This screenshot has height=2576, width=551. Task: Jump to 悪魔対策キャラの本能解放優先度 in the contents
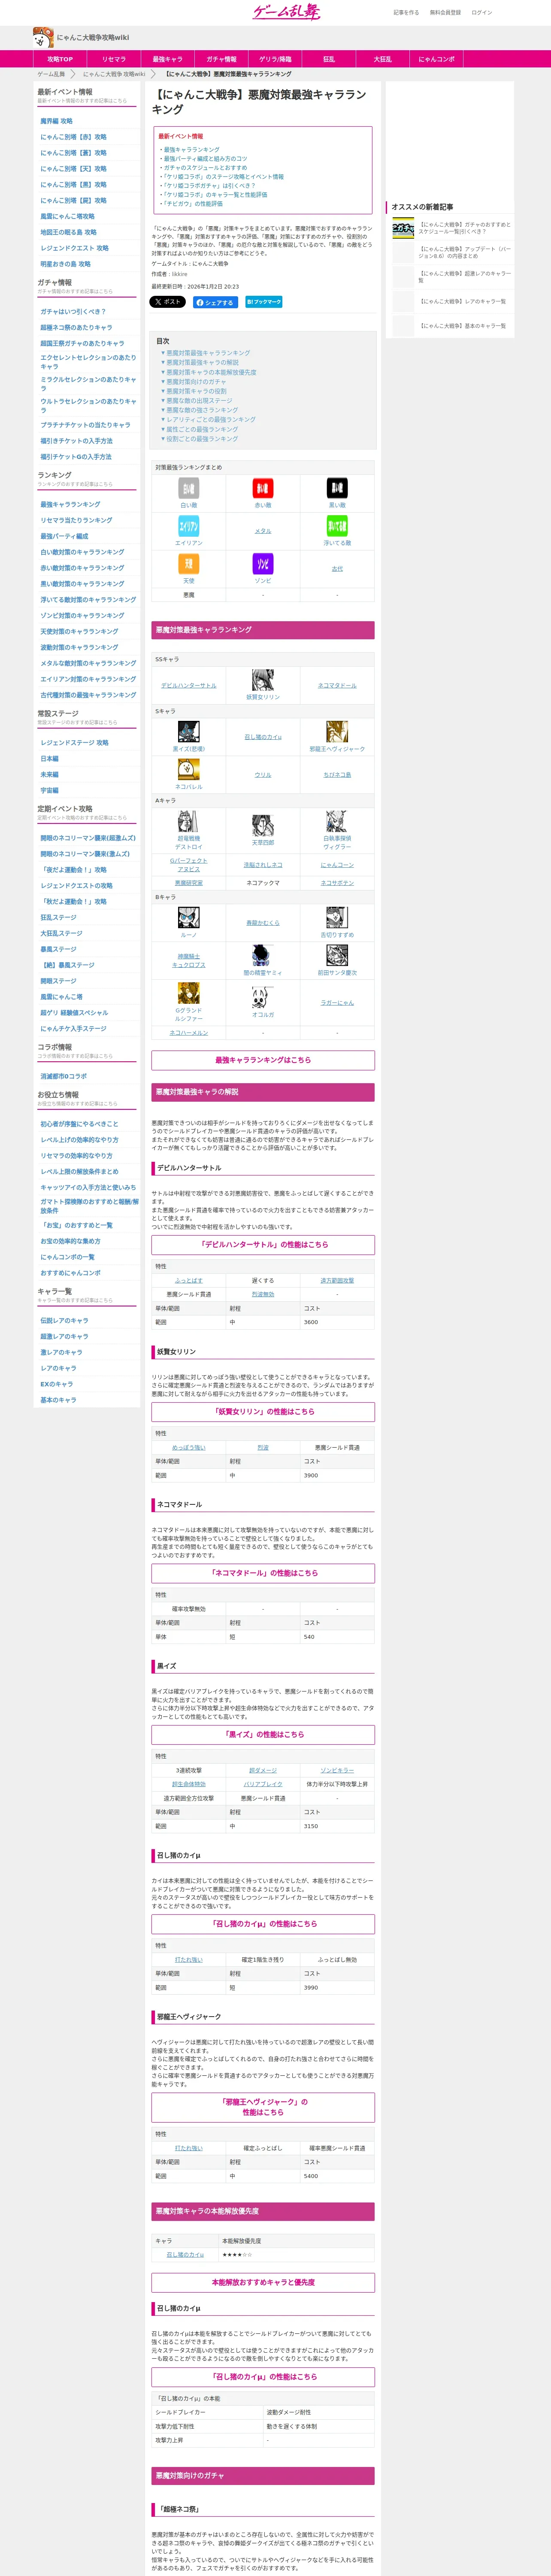click(211, 372)
